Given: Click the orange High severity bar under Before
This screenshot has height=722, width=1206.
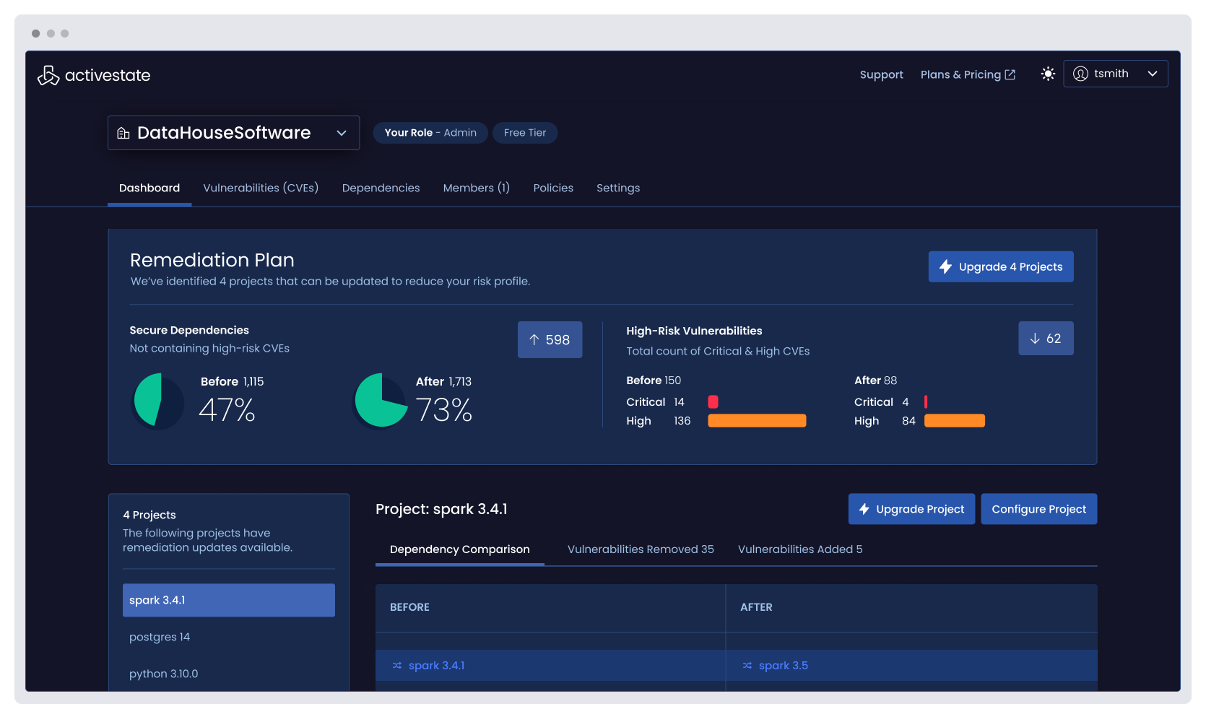Looking at the screenshot, I should pos(757,420).
